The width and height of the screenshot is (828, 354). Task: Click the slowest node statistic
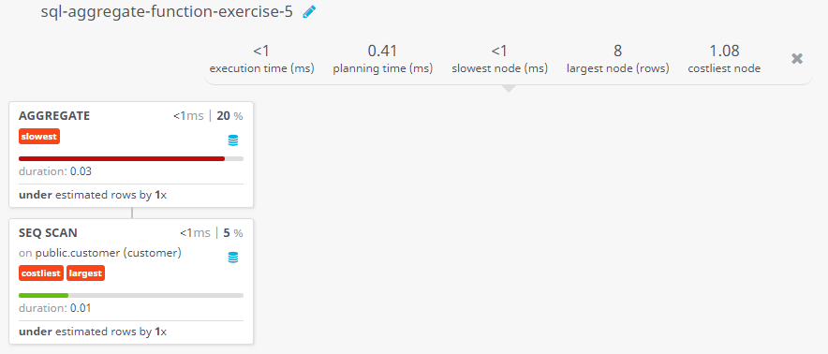coord(499,59)
